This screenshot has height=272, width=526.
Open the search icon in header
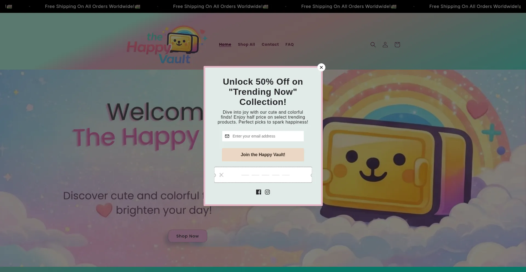tap(373, 45)
